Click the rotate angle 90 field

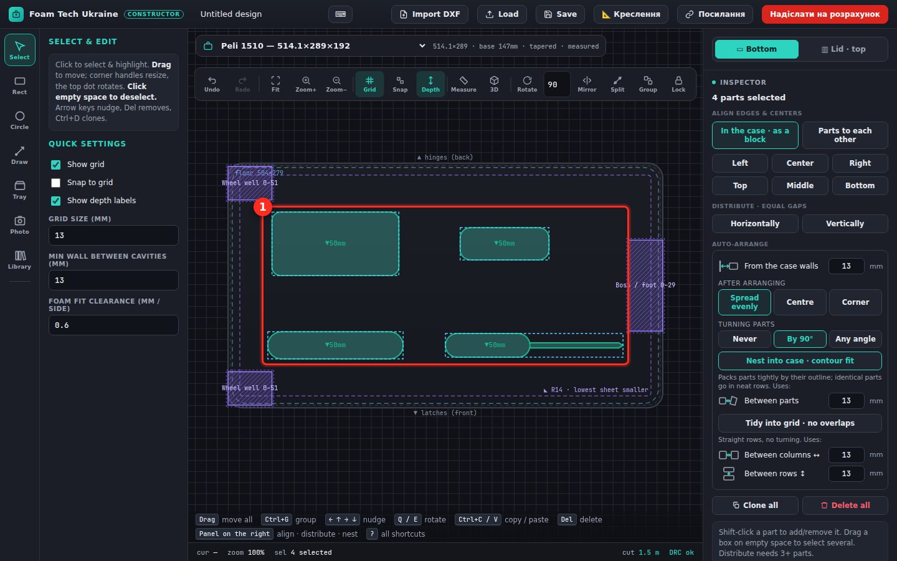(x=556, y=85)
